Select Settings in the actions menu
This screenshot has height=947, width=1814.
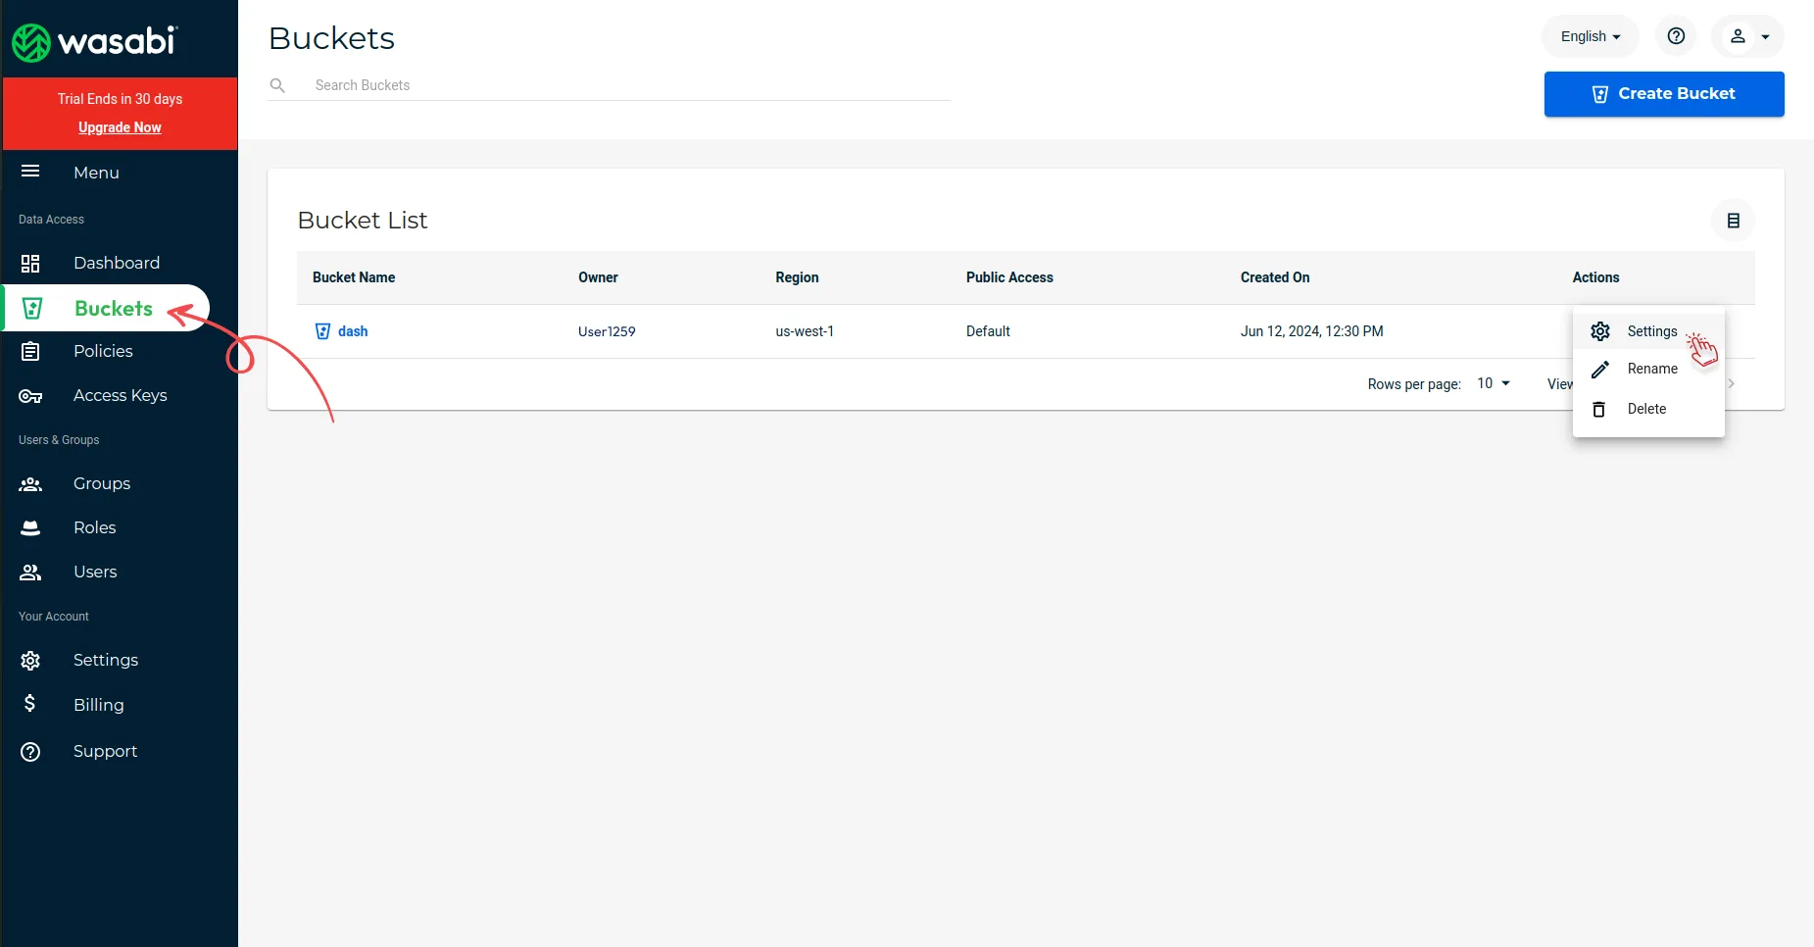1651,331
